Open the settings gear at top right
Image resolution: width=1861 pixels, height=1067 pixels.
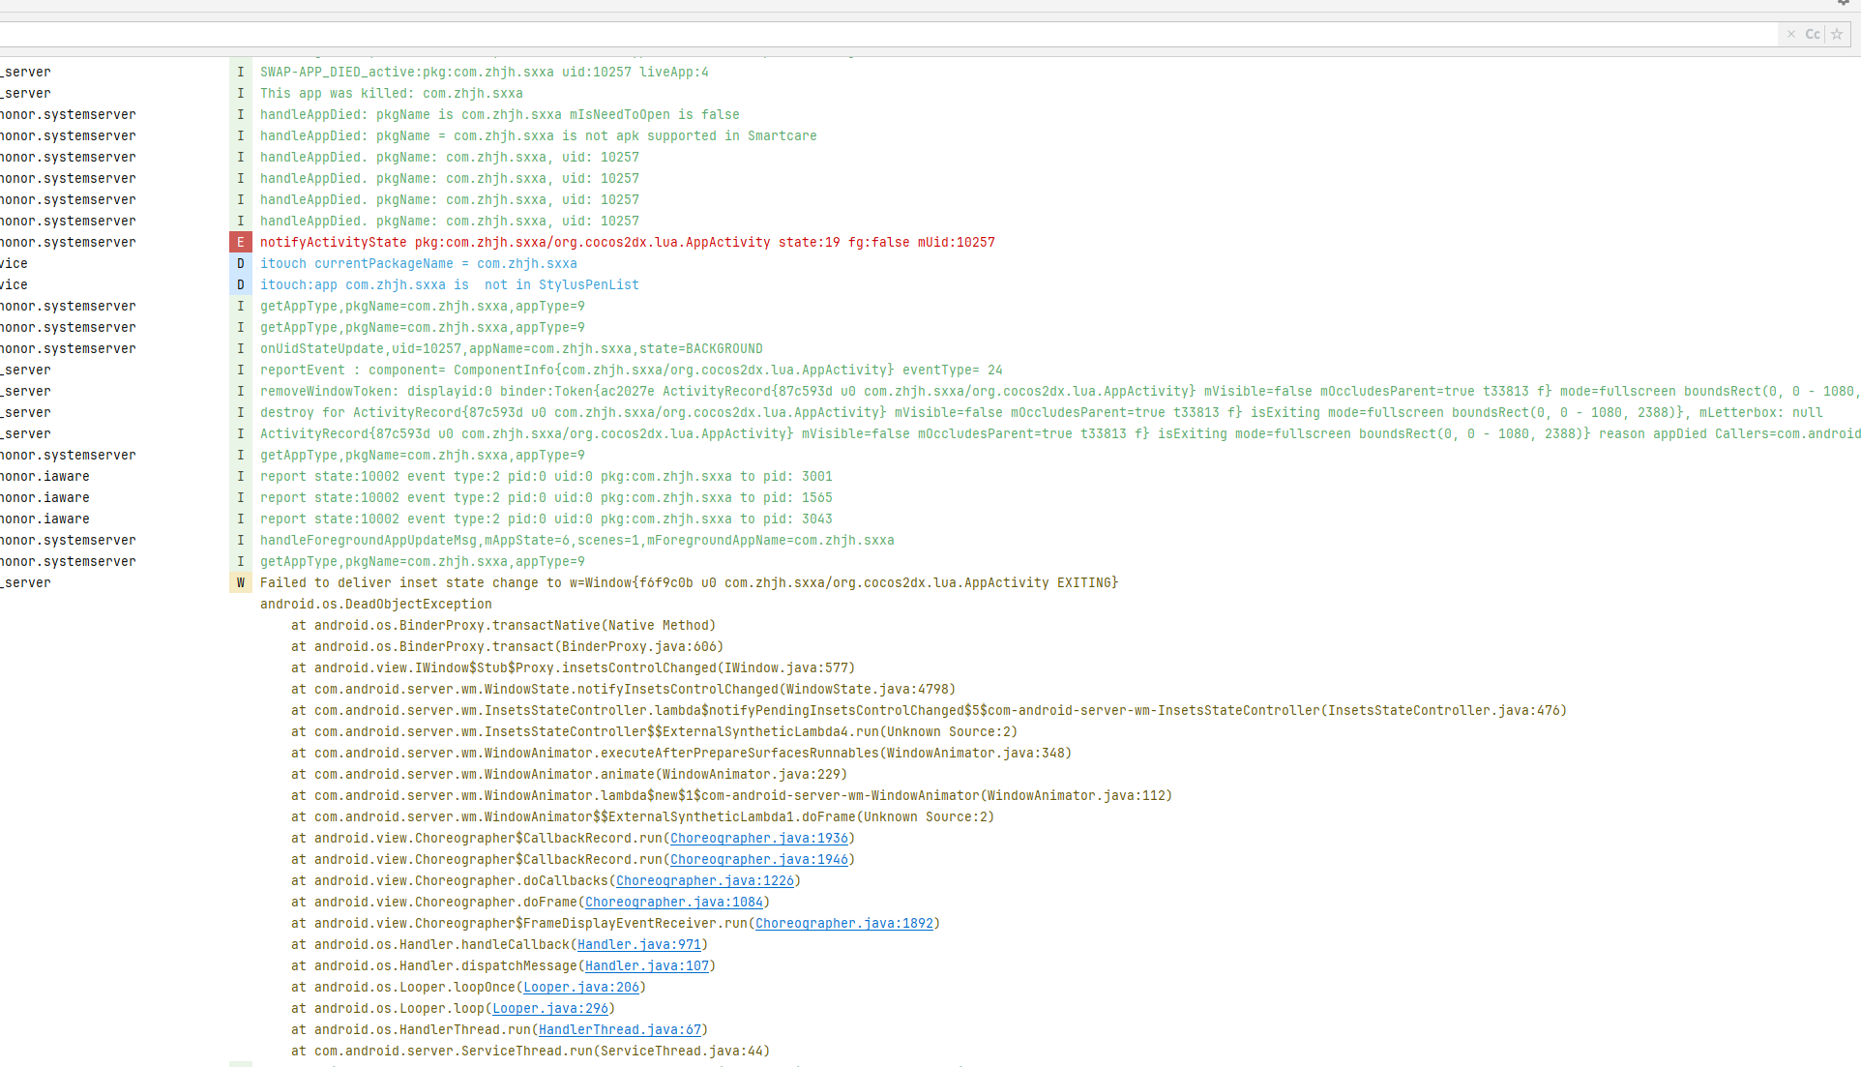pos(1844,3)
